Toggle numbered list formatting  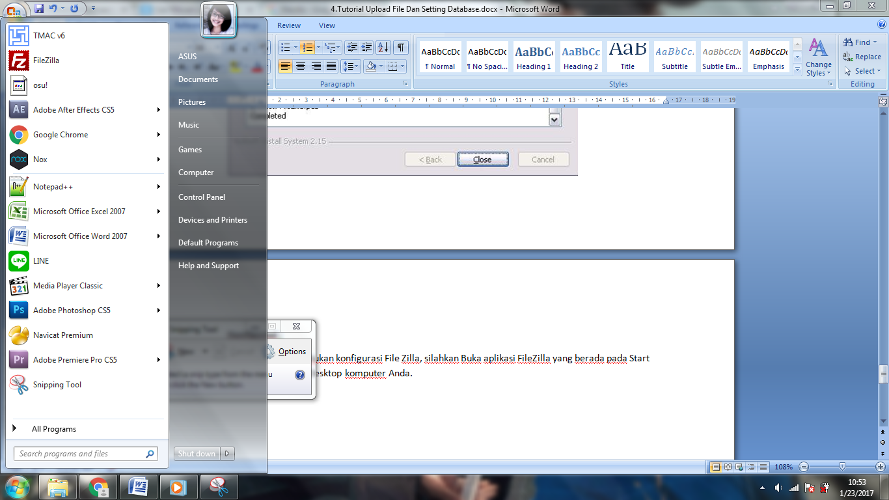tap(307, 48)
